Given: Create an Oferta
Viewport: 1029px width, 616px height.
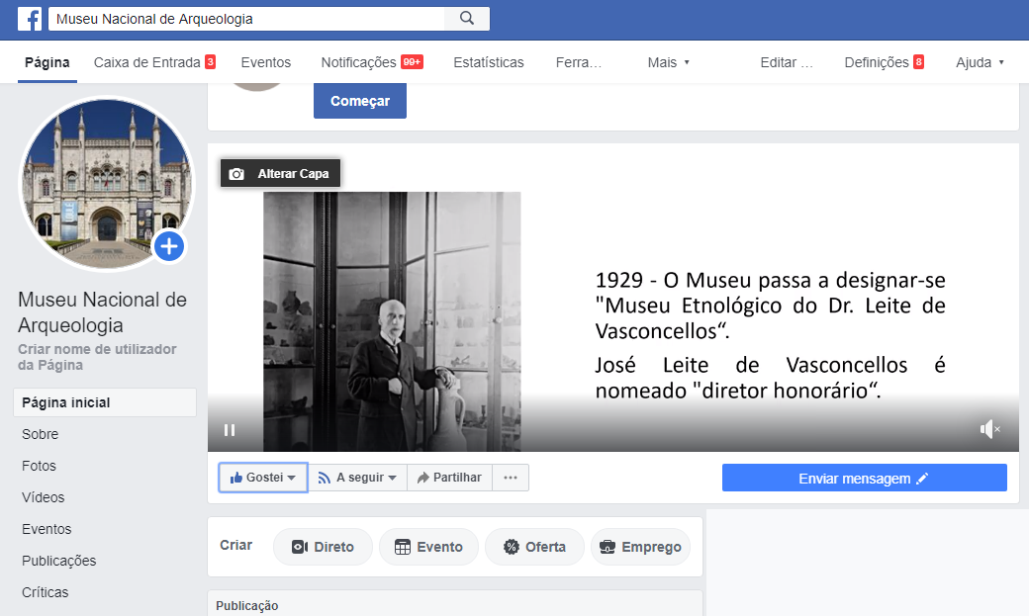Looking at the screenshot, I should click(x=534, y=547).
